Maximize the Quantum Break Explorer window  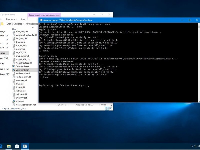point(102,15)
